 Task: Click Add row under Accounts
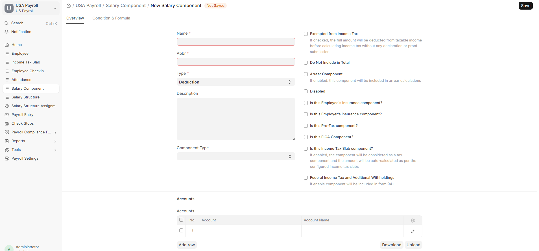point(187,245)
